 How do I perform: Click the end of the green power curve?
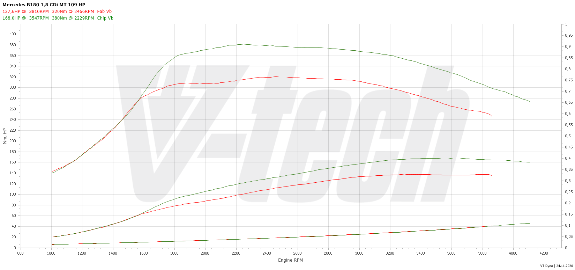530,162
